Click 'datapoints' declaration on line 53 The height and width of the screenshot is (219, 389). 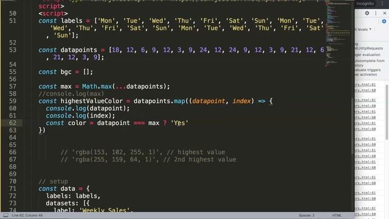coord(78,50)
